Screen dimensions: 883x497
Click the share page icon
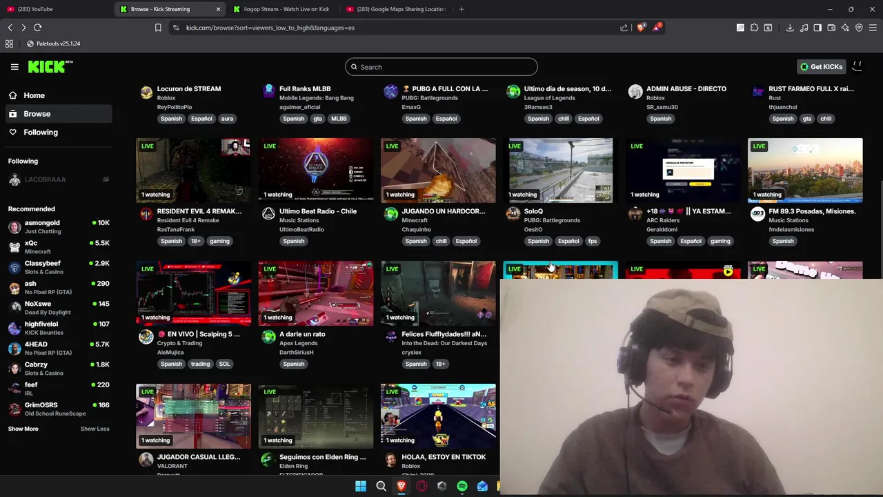pos(624,28)
